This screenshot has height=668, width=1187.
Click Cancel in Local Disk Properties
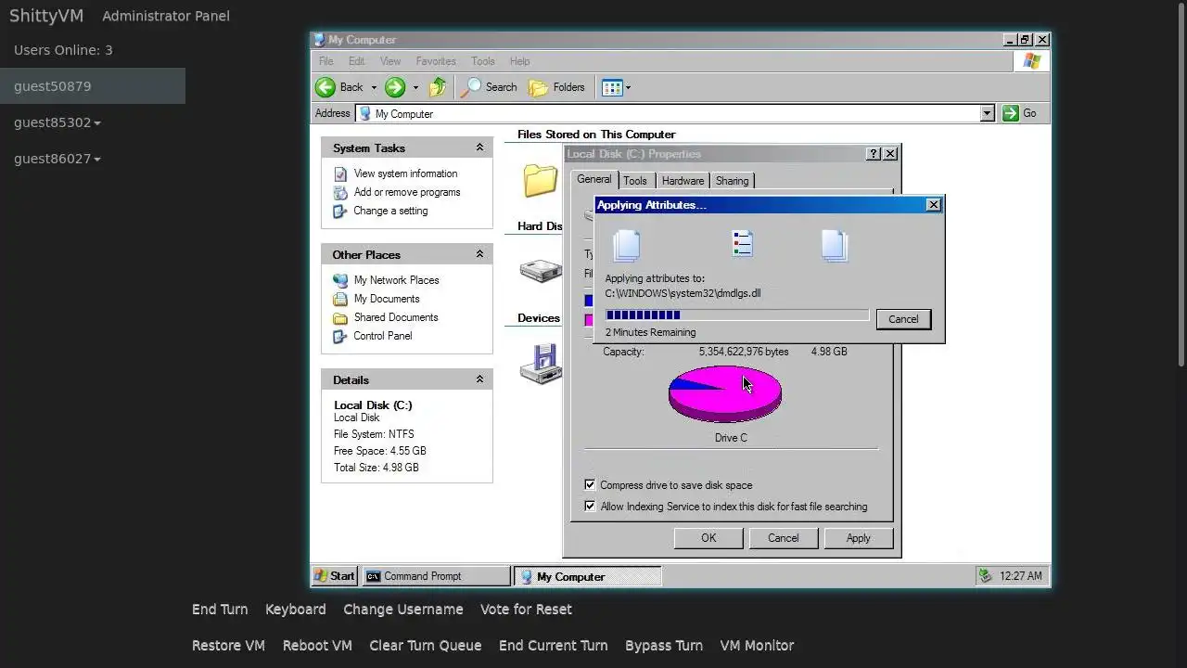pos(783,538)
